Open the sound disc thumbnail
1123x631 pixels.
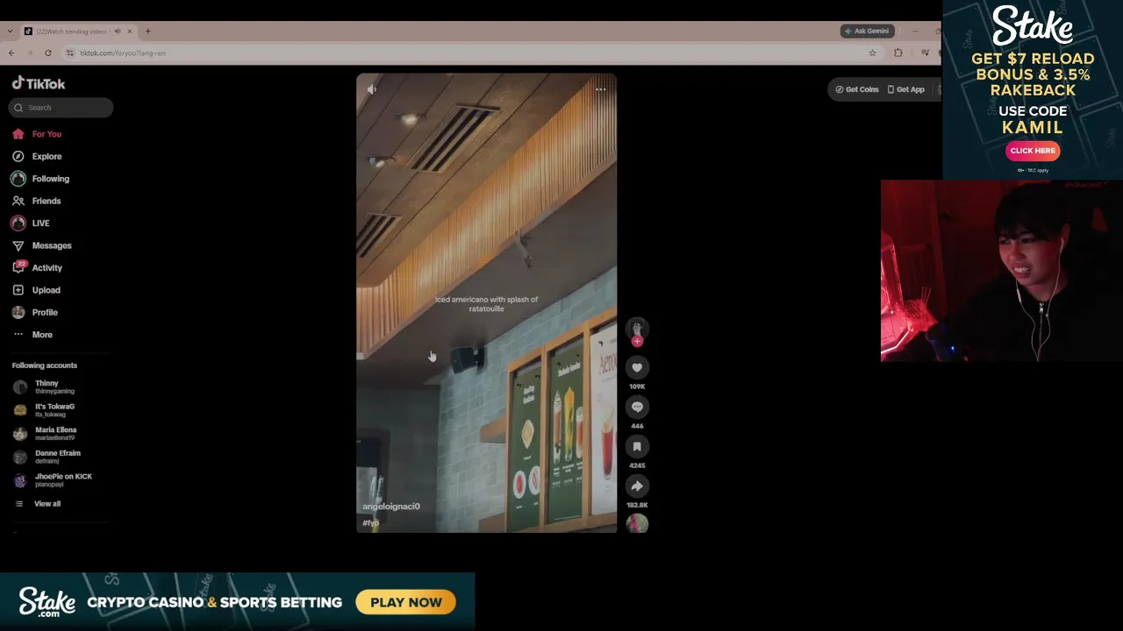(x=637, y=524)
